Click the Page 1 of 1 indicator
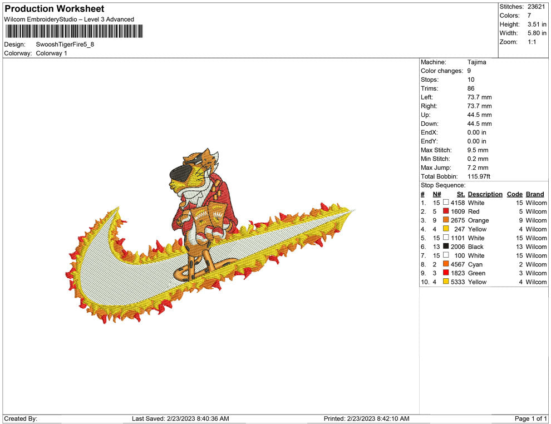Screen dimensions: 551x424 pyautogui.click(x=530, y=418)
